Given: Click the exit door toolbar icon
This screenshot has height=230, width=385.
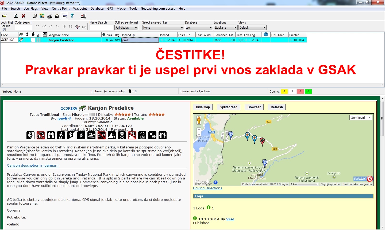Looking at the screenshot, I should 83,16.
